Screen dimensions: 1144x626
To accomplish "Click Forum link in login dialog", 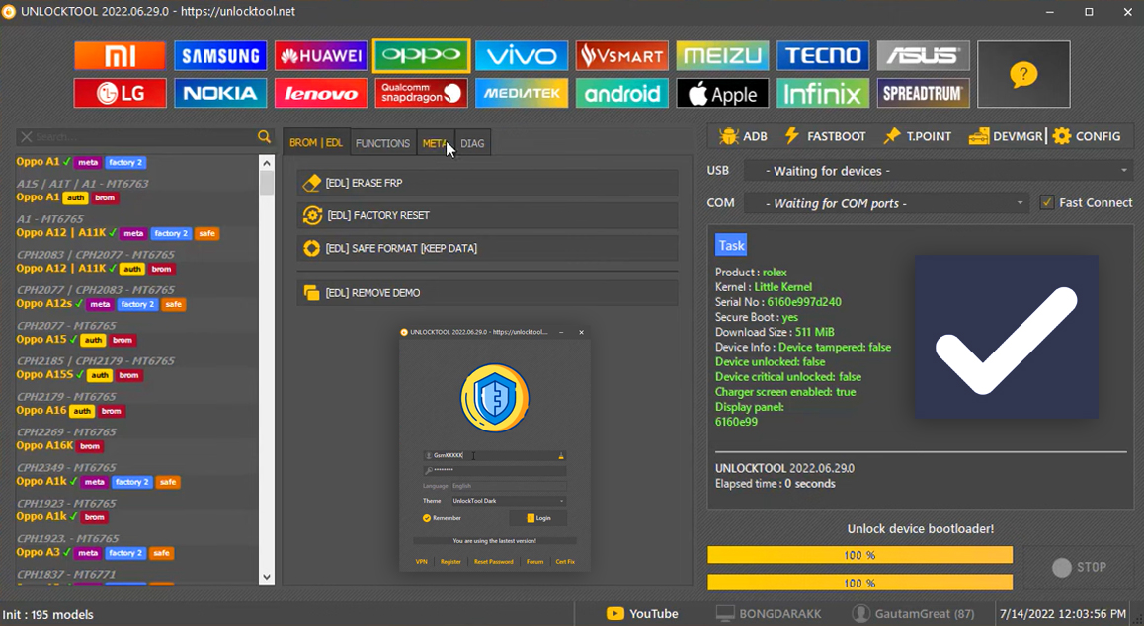I will click(534, 562).
